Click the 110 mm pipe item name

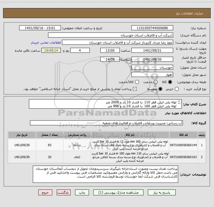pos(130,157)
